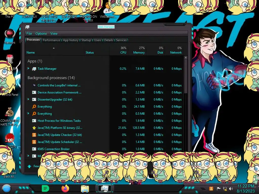The image size is (259, 194).
Task: Switch to the Services tab
Action: coord(121,40)
